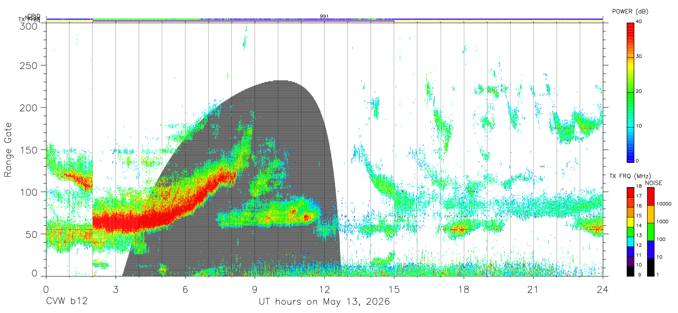Viewport: 678px width, 313px height.
Task: Click the "200" tick on the Range Gate axis
Action: (30, 108)
